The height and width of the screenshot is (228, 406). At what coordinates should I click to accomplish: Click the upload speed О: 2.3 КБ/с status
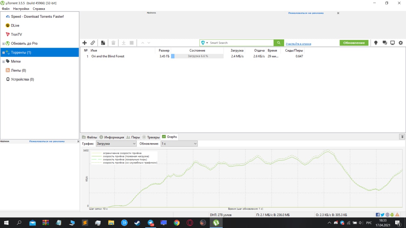(331, 215)
